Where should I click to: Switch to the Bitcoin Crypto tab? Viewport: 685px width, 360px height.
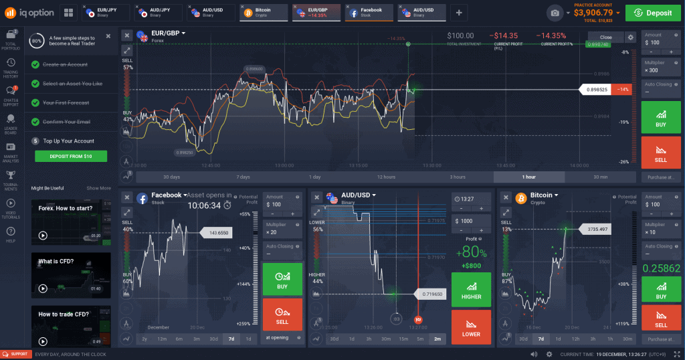pos(264,13)
